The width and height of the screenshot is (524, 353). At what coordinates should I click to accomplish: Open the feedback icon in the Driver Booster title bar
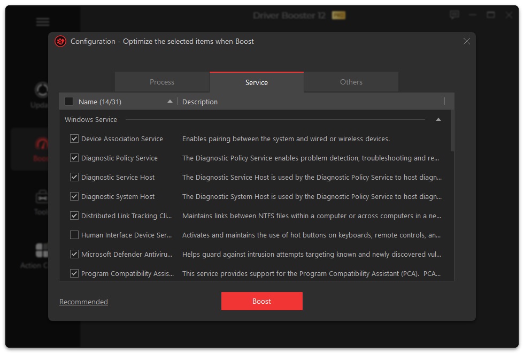coord(454,15)
